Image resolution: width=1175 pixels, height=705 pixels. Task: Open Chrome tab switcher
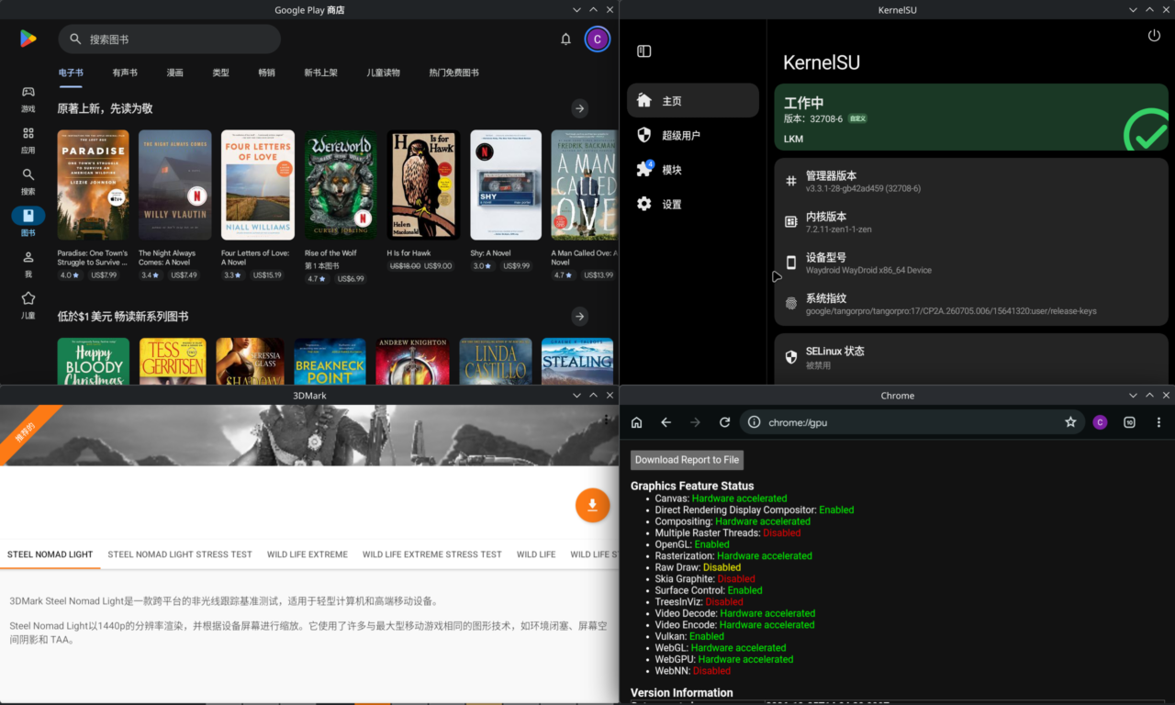(1129, 422)
